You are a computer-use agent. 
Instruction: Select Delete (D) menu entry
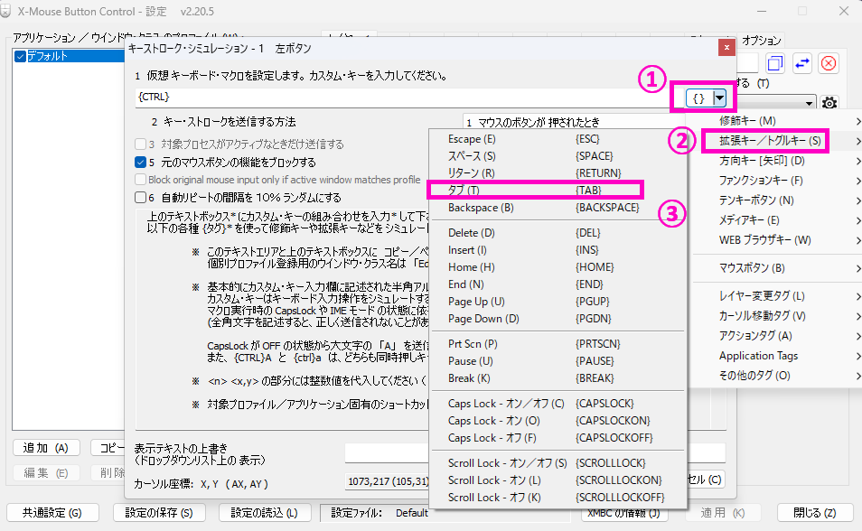click(x=557, y=233)
